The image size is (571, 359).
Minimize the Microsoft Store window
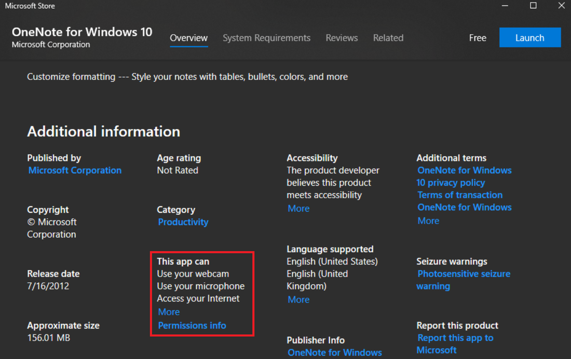[x=505, y=6]
